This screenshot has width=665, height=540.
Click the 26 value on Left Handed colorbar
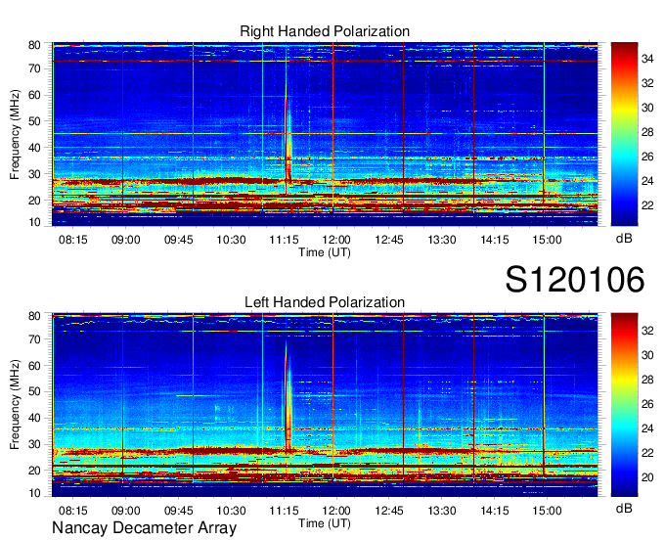coord(647,404)
